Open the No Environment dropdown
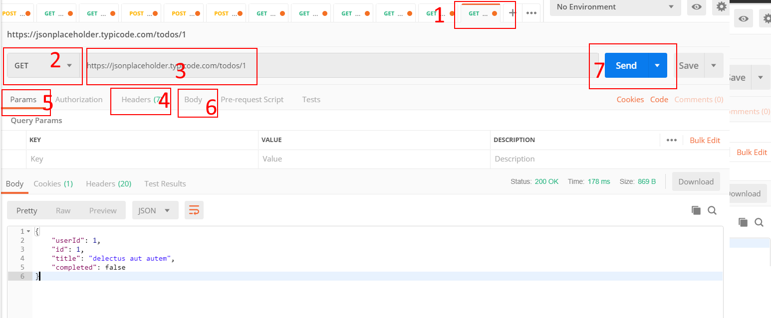Screen dimensions: 771x318 pyautogui.click(x=615, y=7)
